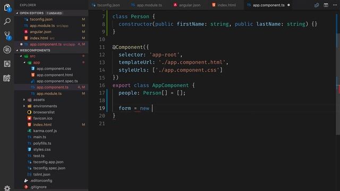Click the selector 'app-root' line
340x191 pixels.
(150, 55)
